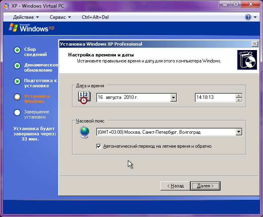
Task: Send Ctrl+Alt+Del to the virtual machine
Action: click(95, 17)
